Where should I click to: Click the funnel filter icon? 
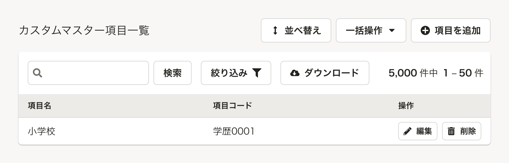click(257, 73)
